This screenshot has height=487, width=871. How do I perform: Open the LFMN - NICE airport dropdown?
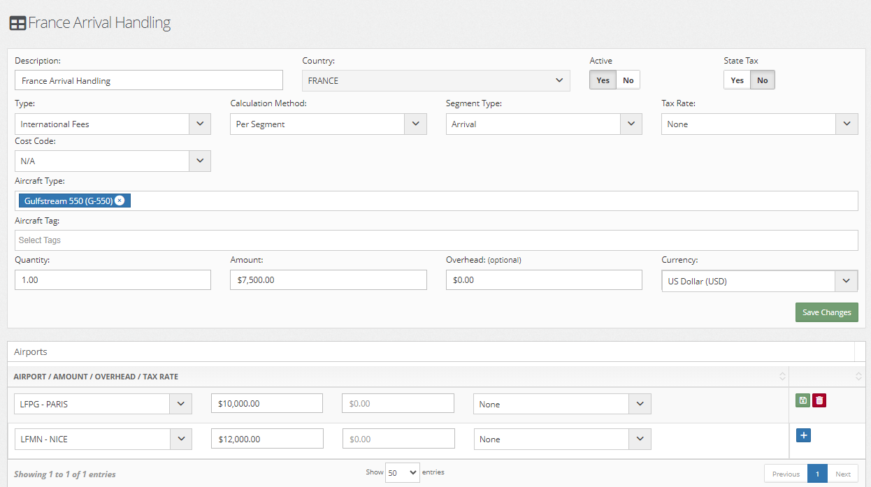point(103,439)
